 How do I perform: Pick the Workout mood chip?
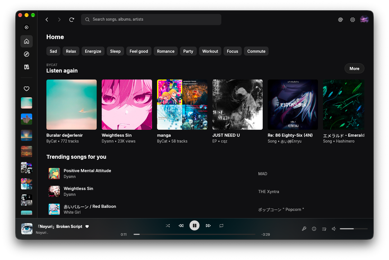pyautogui.click(x=210, y=51)
